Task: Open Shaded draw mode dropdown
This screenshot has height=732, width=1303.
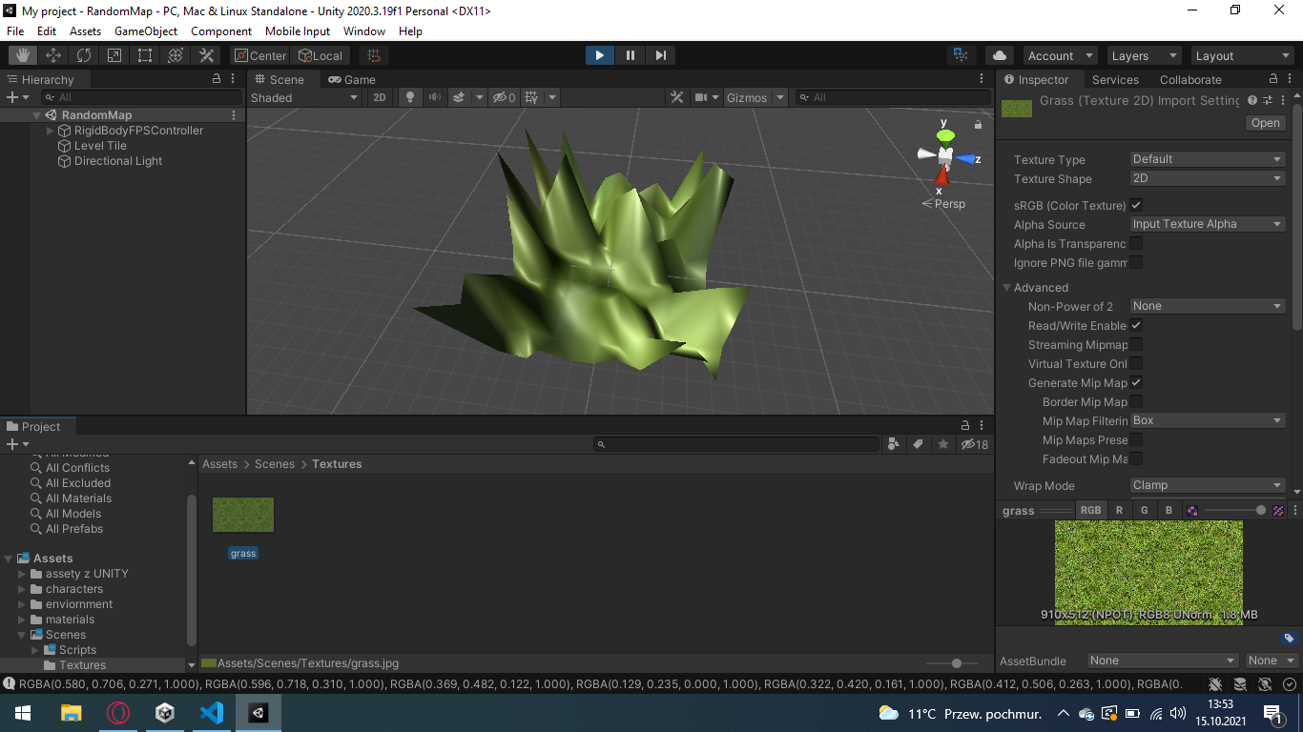Action: 304,97
